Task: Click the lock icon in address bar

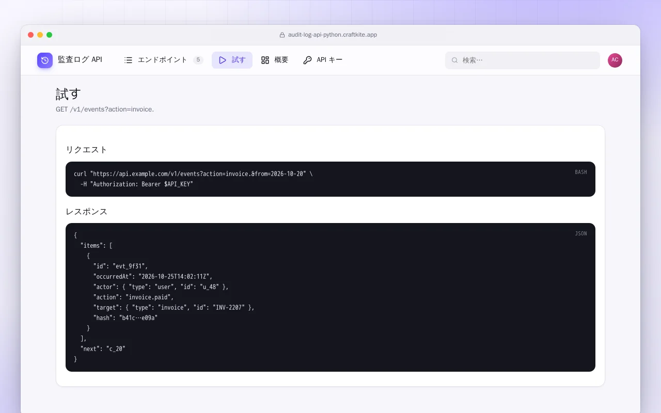Action: click(x=282, y=35)
